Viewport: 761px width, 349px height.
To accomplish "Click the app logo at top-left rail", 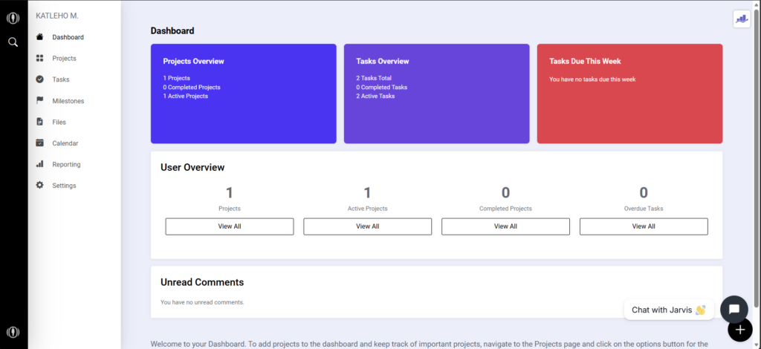I will (x=13, y=19).
